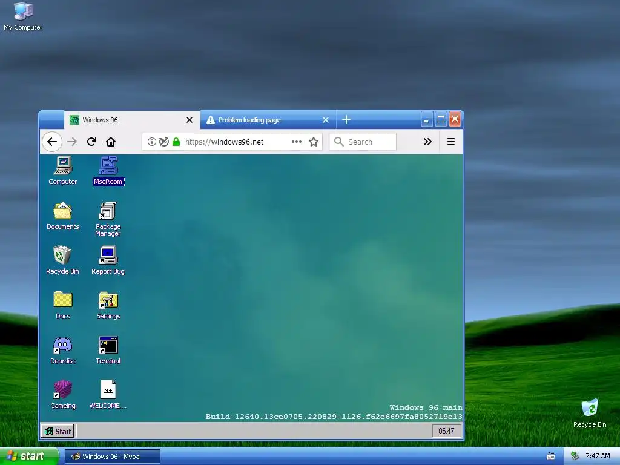The height and width of the screenshot is (465, 620).
Task: Open the Settings shortcut icon
Action: 108,305
